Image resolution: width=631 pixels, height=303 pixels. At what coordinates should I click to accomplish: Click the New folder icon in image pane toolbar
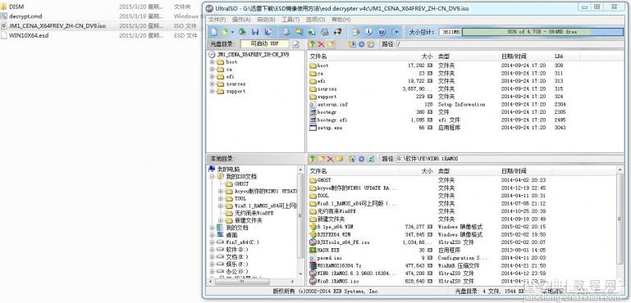pos(331,44)
